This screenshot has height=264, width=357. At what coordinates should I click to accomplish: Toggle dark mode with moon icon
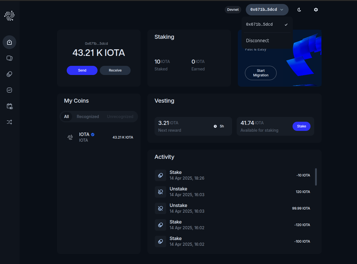299,10
